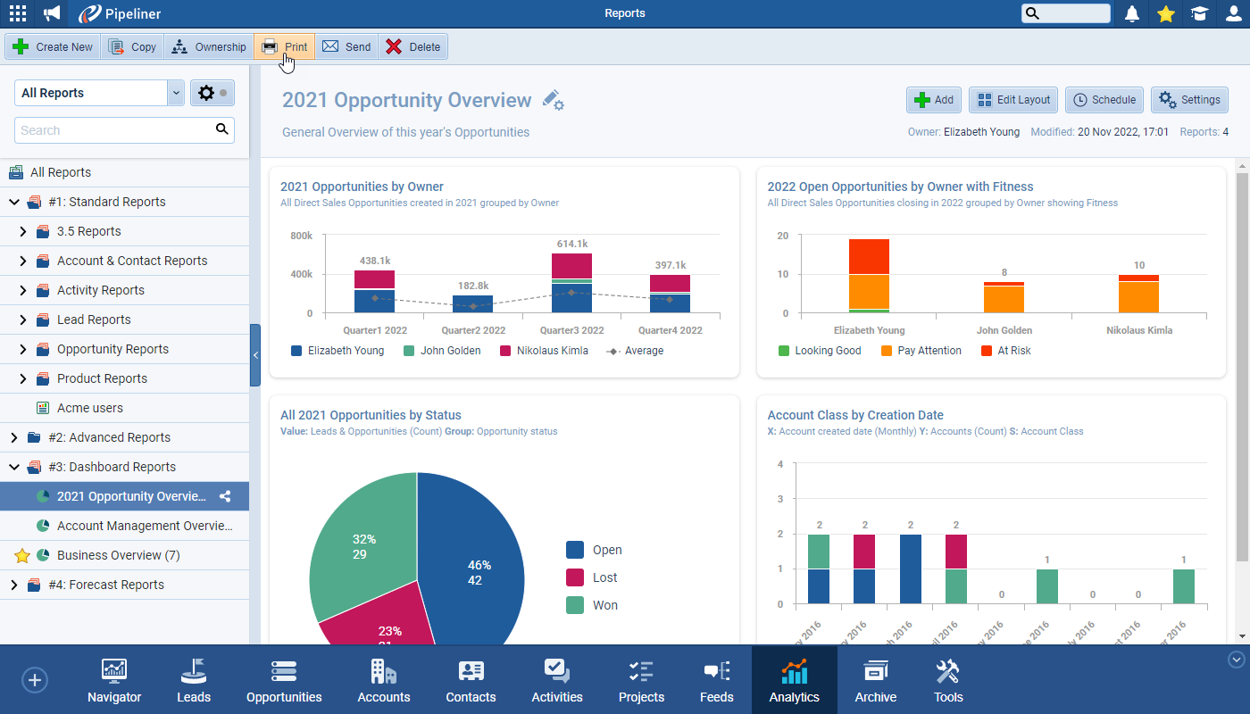The width and height of the screenshot is (1250, 714).
Task: Open the Schedule dialog for this report
Action: click(1104, 100)
